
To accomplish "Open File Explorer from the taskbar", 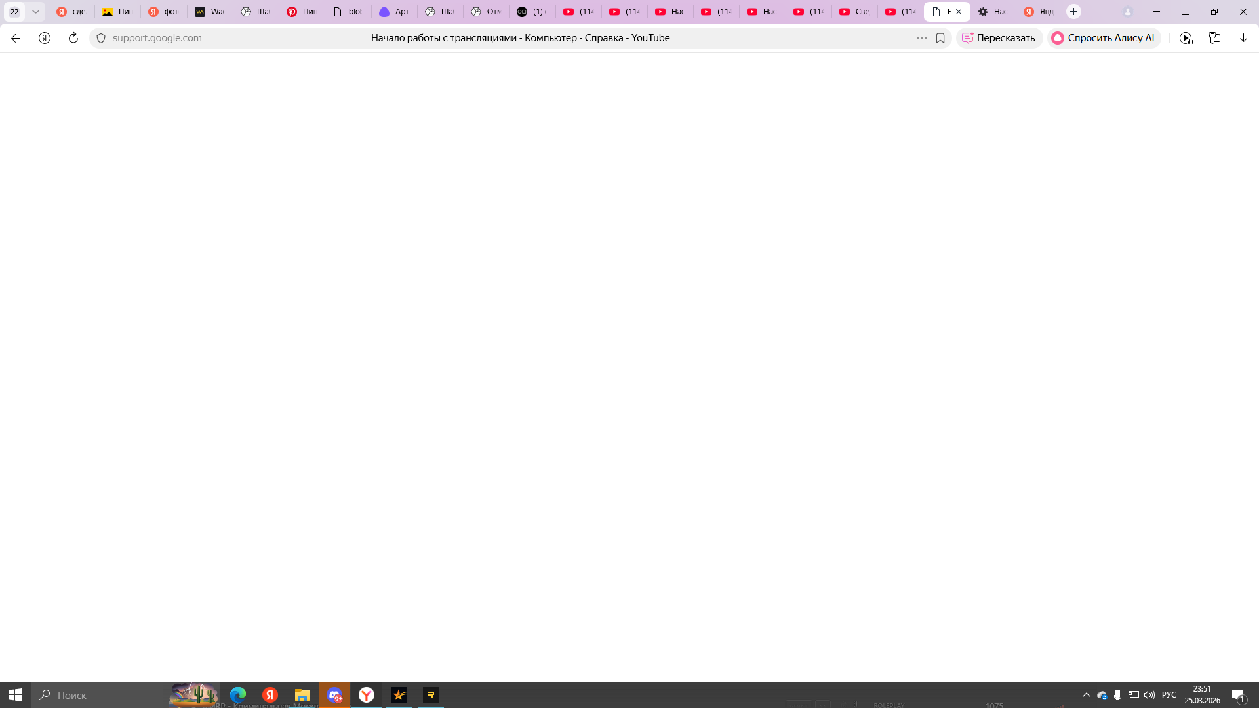I will point(302,695).
